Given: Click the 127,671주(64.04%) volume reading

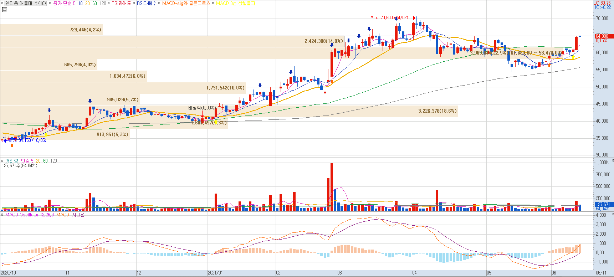Looking at the screenshot, I should (20, 165).
